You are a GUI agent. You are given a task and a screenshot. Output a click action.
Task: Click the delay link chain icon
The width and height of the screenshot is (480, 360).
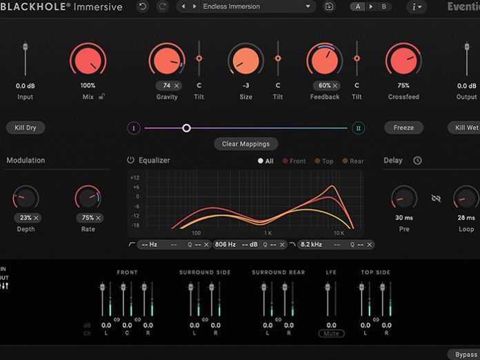click(436, 199)
